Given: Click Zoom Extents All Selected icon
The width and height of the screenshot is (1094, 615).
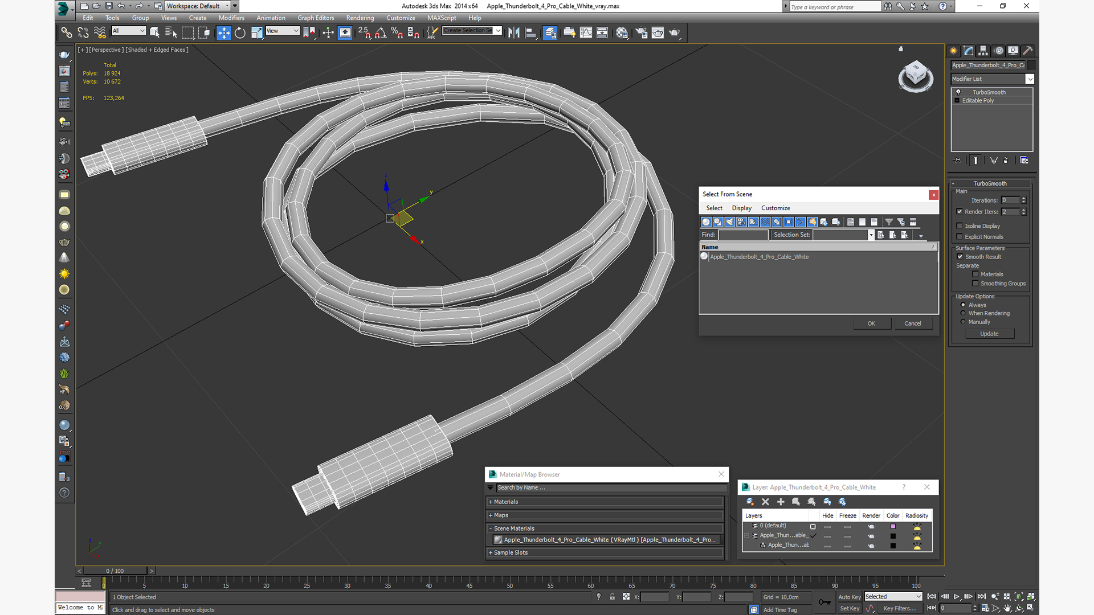Looking at the screenshot, I should click(x=1031, y=597).
